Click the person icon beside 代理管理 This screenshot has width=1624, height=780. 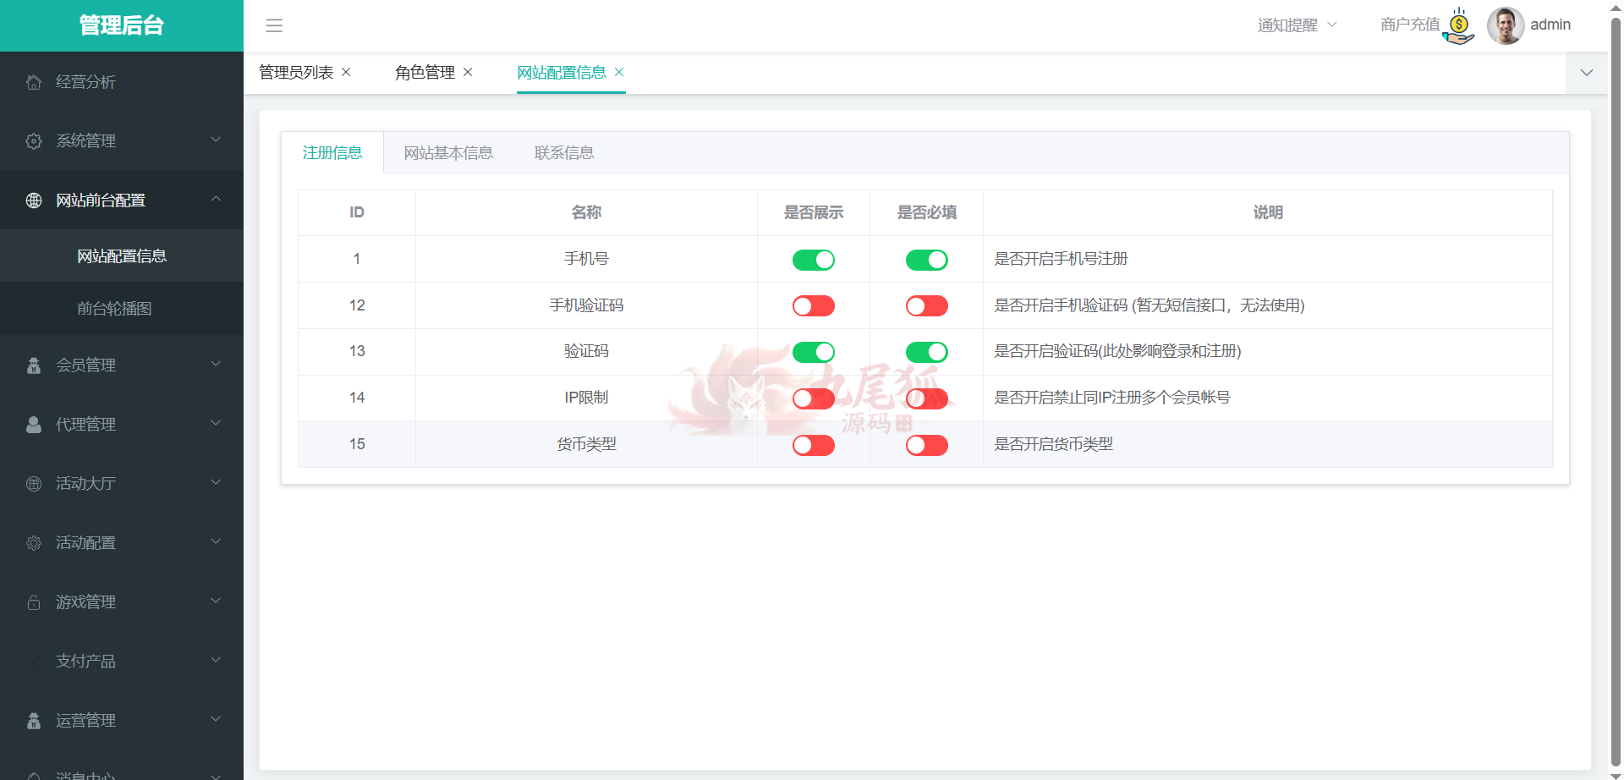(34, 425)
